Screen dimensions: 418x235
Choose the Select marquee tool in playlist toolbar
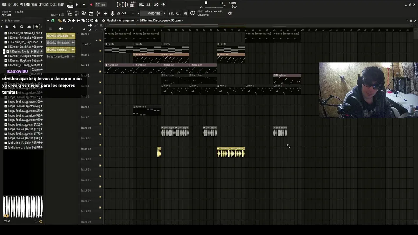click(x=87, y=21)
